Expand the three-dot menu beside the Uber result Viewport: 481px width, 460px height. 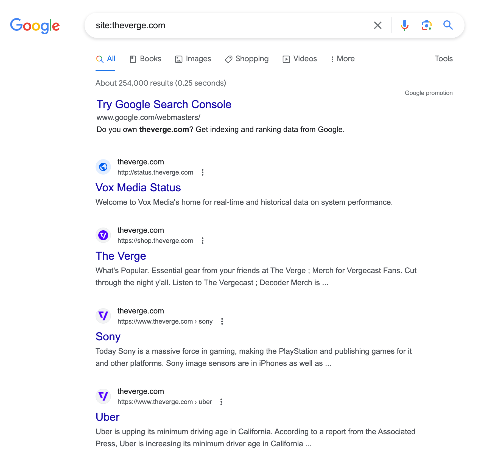point(221,402)
